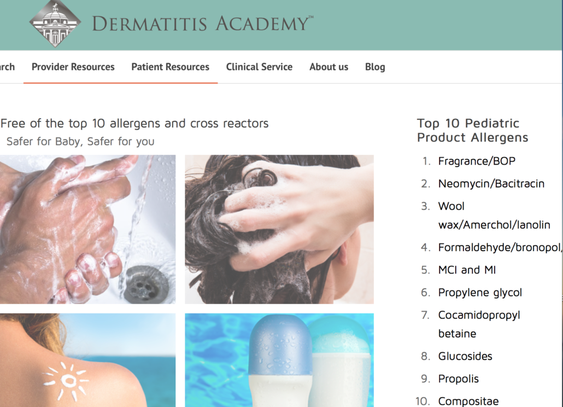This screenshot has width=563, height=407.
Task: Click the Top 10 Pediatric Product Allergens heading
Action: tap(472, 130)
